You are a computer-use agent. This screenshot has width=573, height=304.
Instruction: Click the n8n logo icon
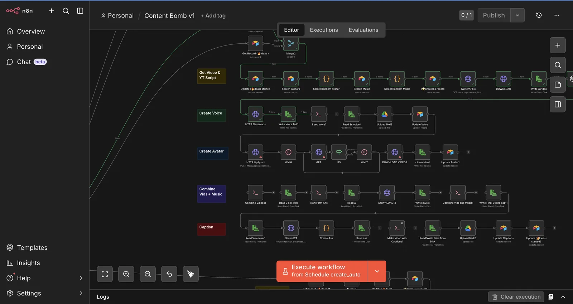[x=13, y=11]
